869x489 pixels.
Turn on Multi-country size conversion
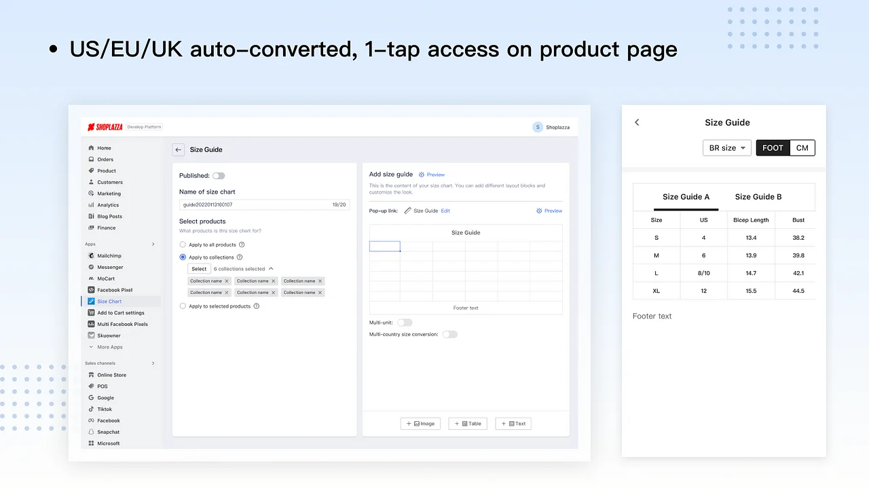(449, 334)
